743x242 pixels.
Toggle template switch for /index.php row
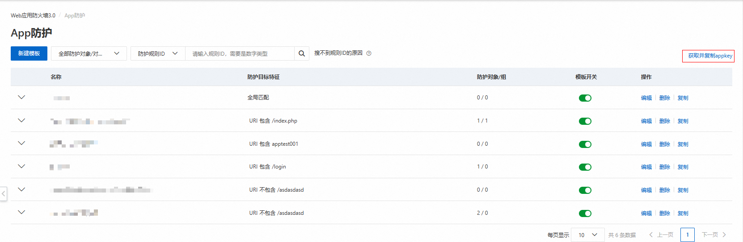click(x=585, y=121)
